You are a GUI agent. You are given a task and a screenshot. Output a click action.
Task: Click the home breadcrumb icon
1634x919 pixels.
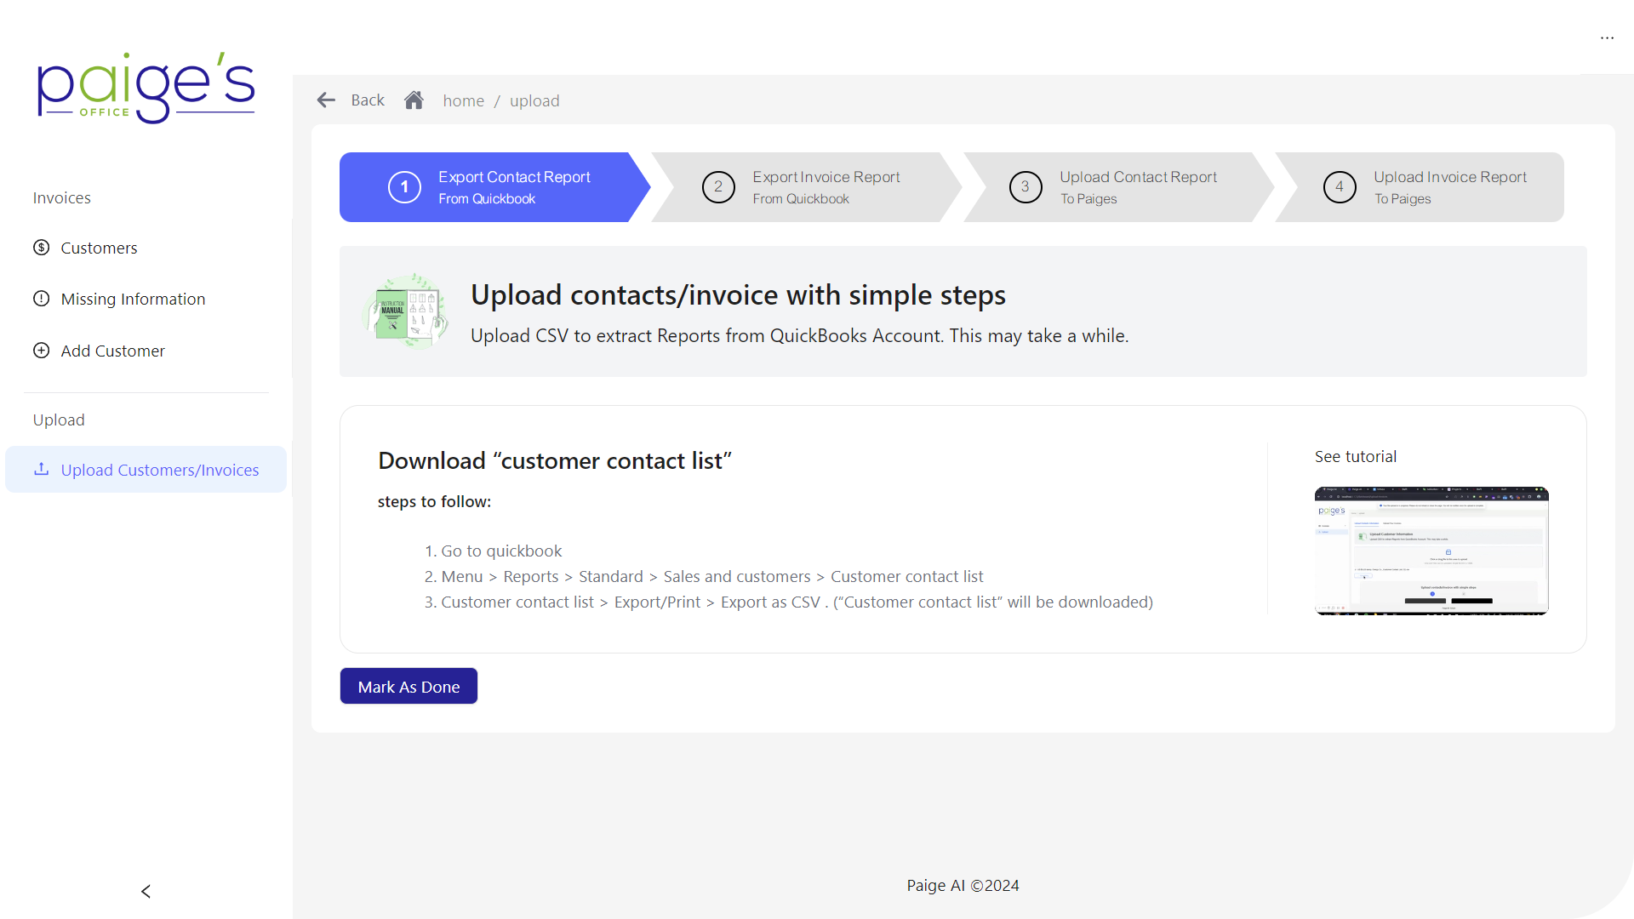[415, 100]
